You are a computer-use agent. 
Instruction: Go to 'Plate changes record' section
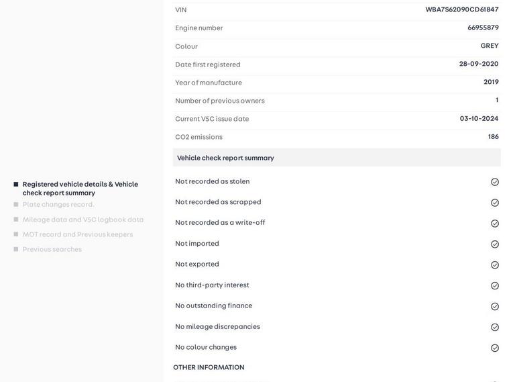pos(58,205)
